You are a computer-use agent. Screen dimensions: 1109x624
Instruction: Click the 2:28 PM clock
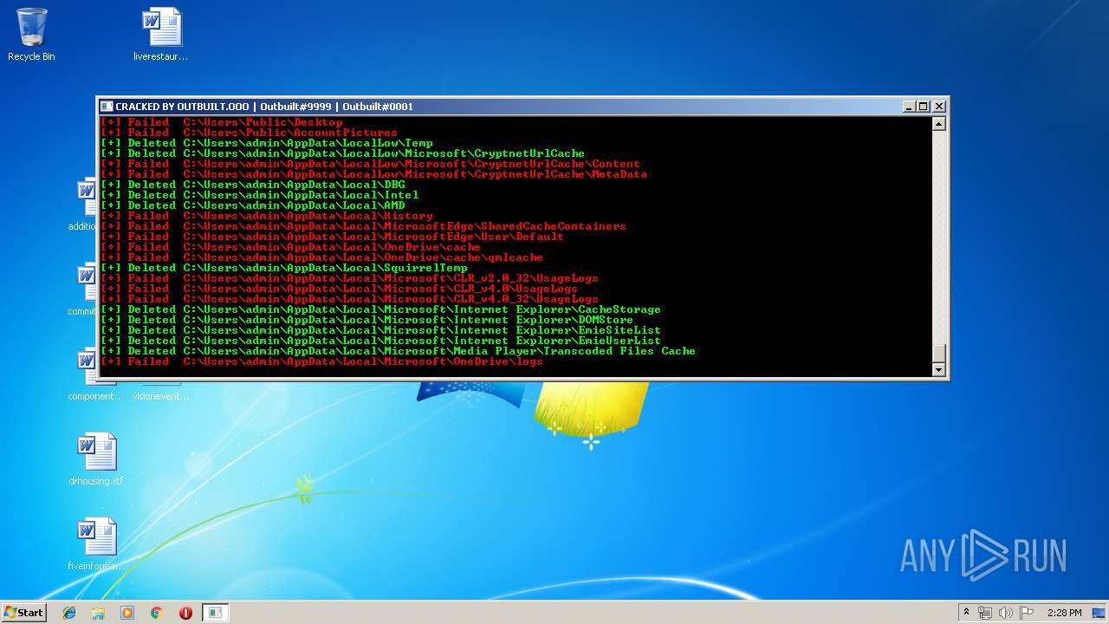pos(1064,613)
